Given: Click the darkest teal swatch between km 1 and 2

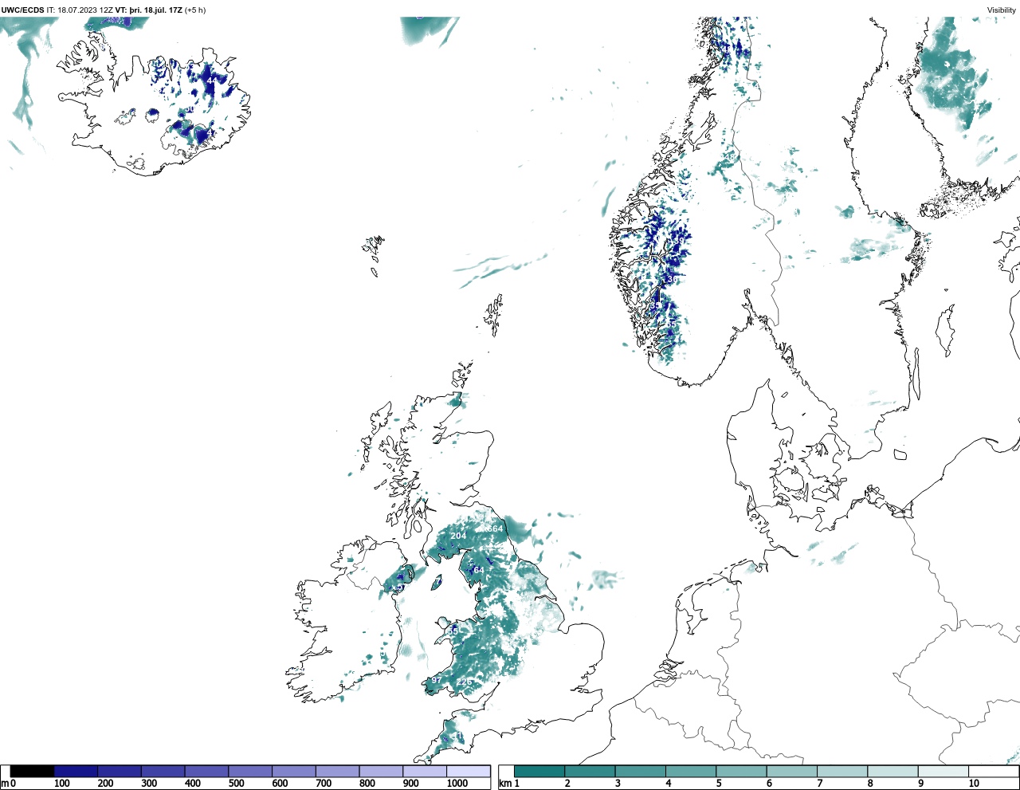Looking at the screenshot, I should pyautogui.click(x=539, y=772).
